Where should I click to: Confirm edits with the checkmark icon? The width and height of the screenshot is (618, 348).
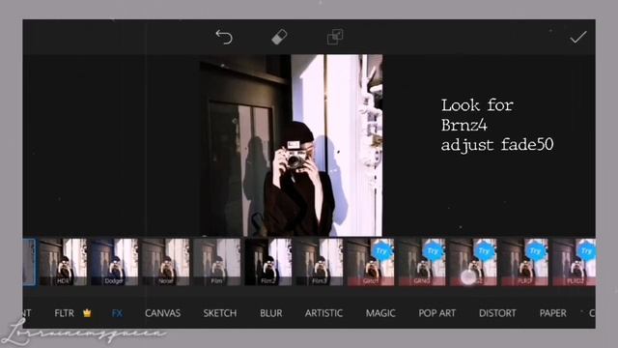578,37
